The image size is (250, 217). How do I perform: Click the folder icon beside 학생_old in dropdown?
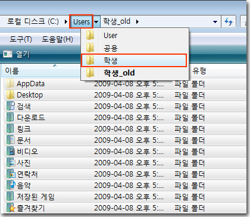90,73
